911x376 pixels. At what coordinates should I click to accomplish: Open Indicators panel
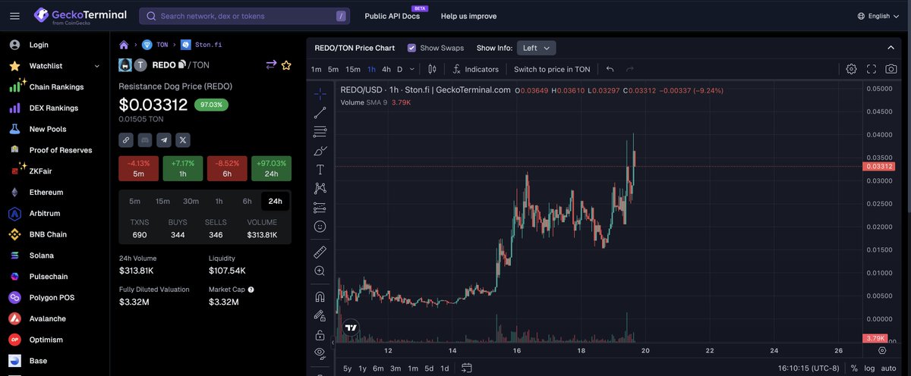pyautogui.click(x=474, y=69)
